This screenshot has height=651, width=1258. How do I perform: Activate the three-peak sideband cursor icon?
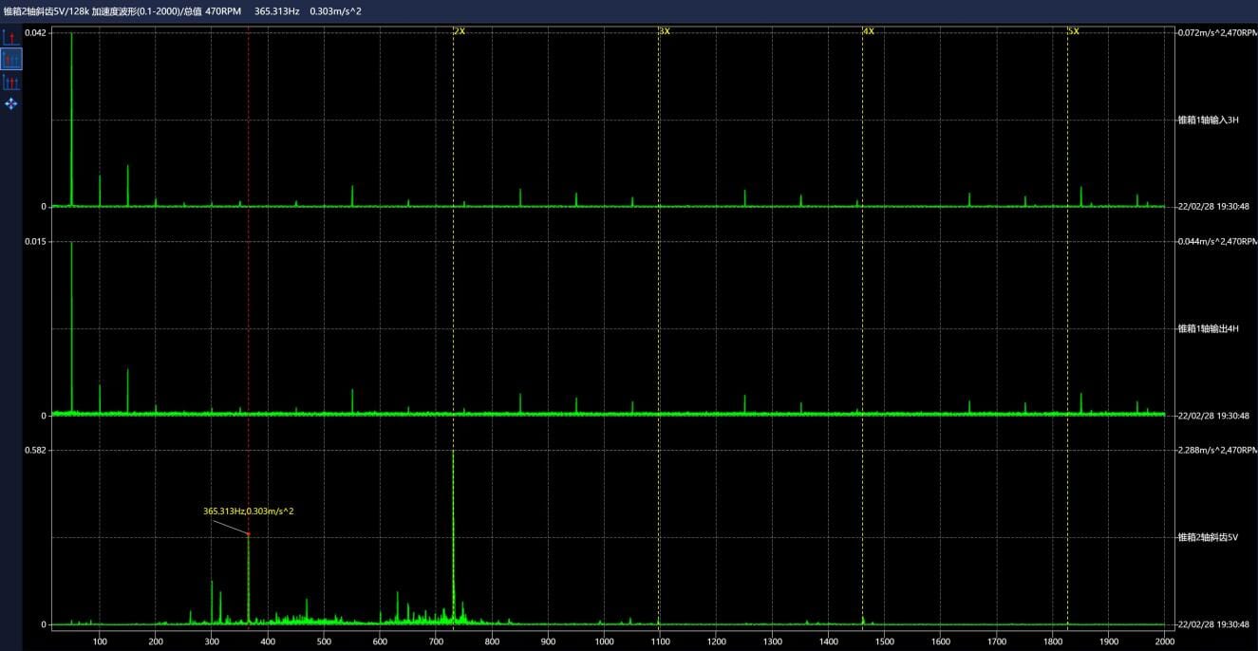11,83
